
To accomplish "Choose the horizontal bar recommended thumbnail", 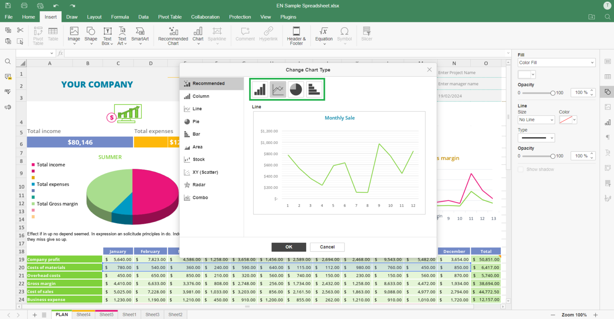I will pos(314,89).
